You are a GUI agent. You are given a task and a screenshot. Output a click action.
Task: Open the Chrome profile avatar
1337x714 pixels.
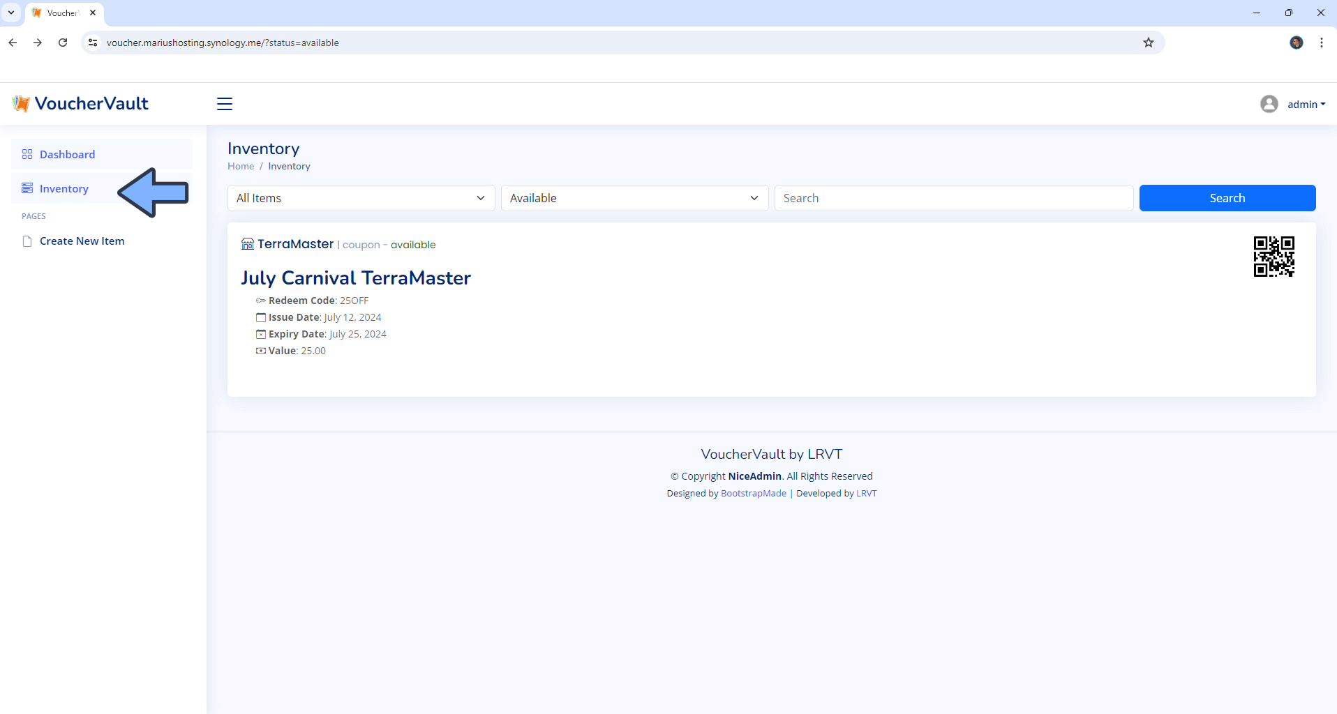pyautogui.click(x=1297, y=43)
